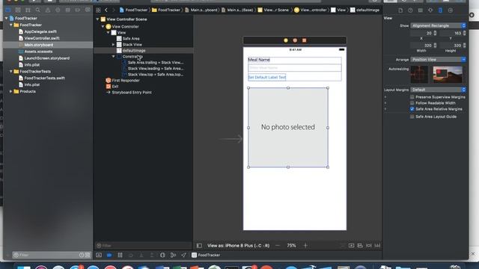Image resolution: width=479 pixels, height=269 pixels.
Task: Click the Height value stepper
Action: [464, 46]
